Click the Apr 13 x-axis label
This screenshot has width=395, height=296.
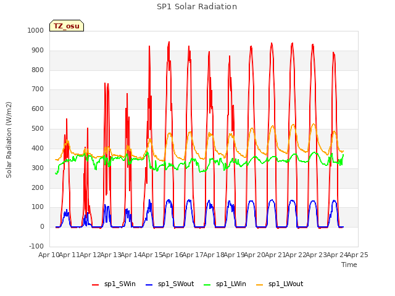click(110, 255)
